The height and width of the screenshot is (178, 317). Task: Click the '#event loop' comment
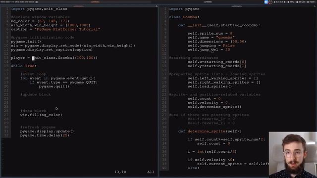pos(33,74)
